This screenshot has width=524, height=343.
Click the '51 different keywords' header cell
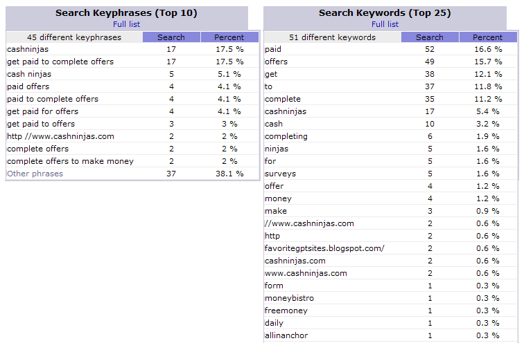point(333,37)
